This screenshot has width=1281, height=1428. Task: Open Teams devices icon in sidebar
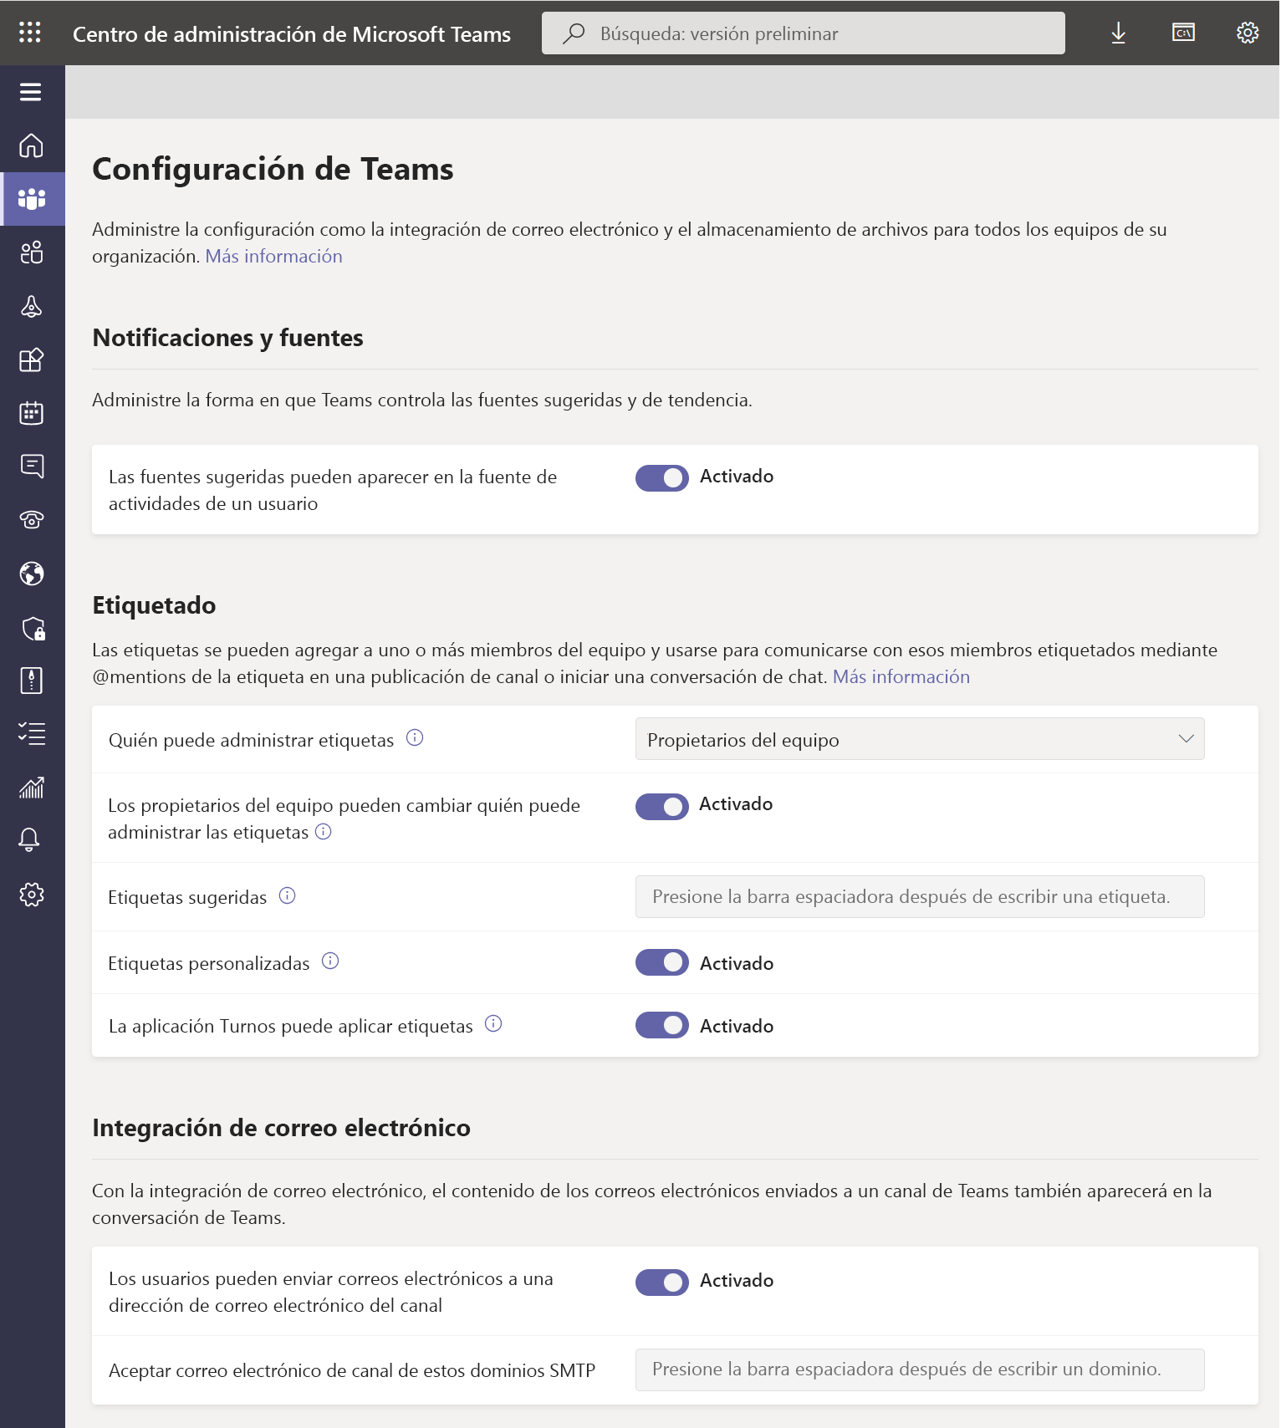click(32, 306)
